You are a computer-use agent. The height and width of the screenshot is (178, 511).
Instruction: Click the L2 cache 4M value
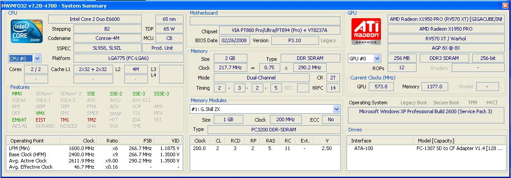[136, 70]
